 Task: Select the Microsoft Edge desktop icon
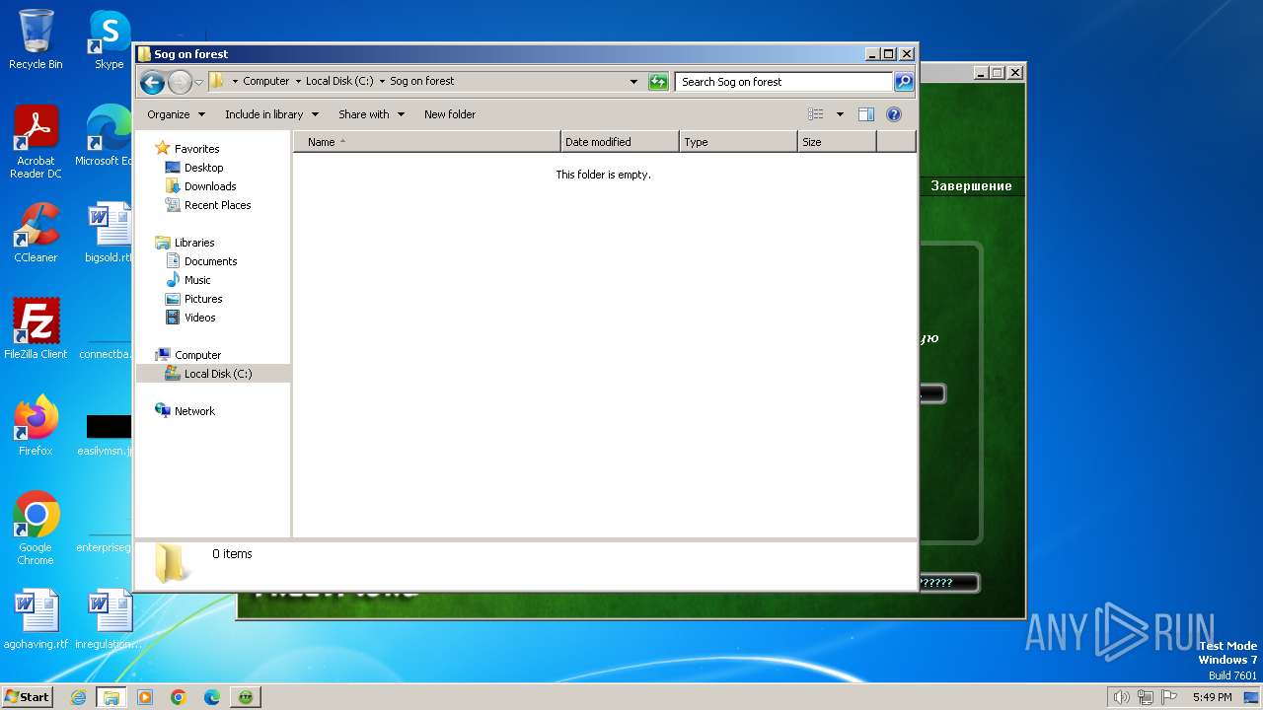click(x=105, y=136)
